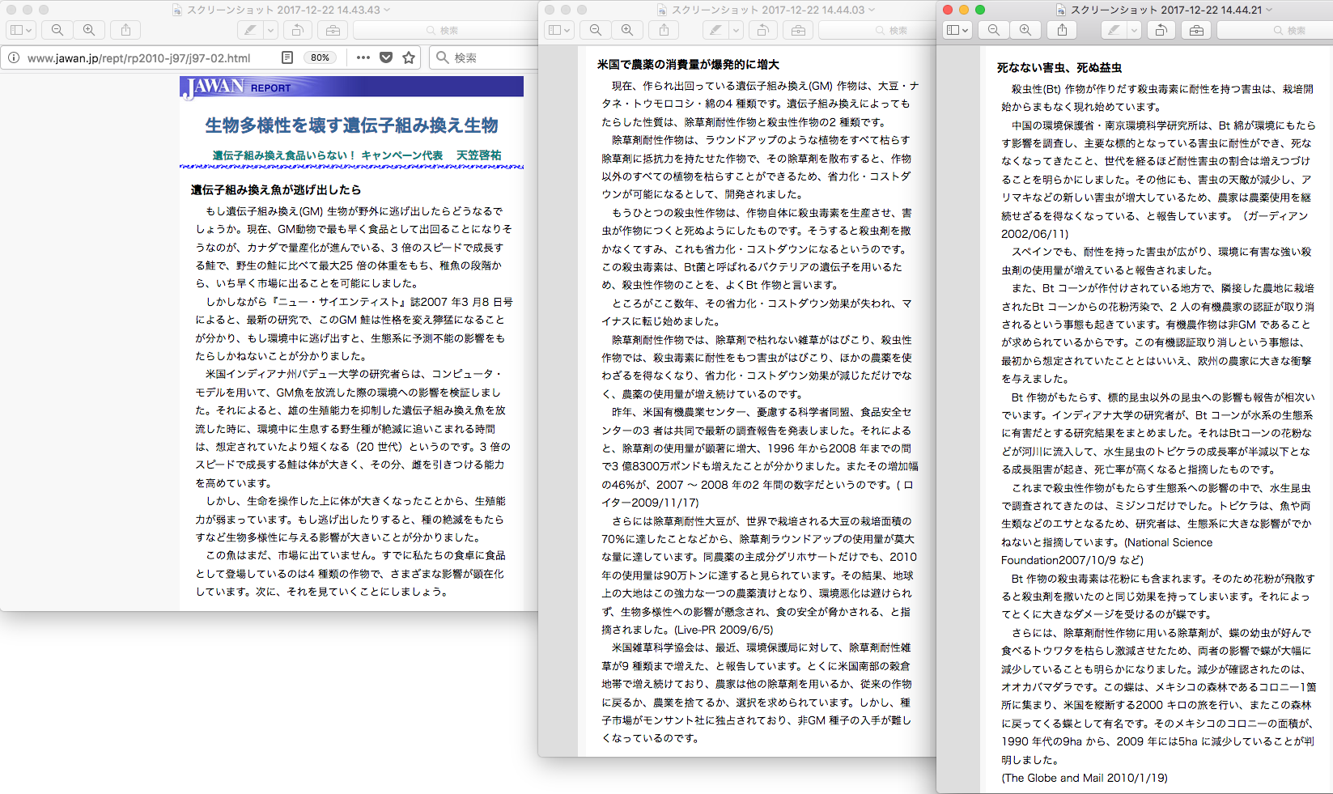The width and height of the screenshot is (1333, 794).
Task: Click the 遺伝子組み換え食品いらない！キャンペーン代表 line
Action: (328, 155)
